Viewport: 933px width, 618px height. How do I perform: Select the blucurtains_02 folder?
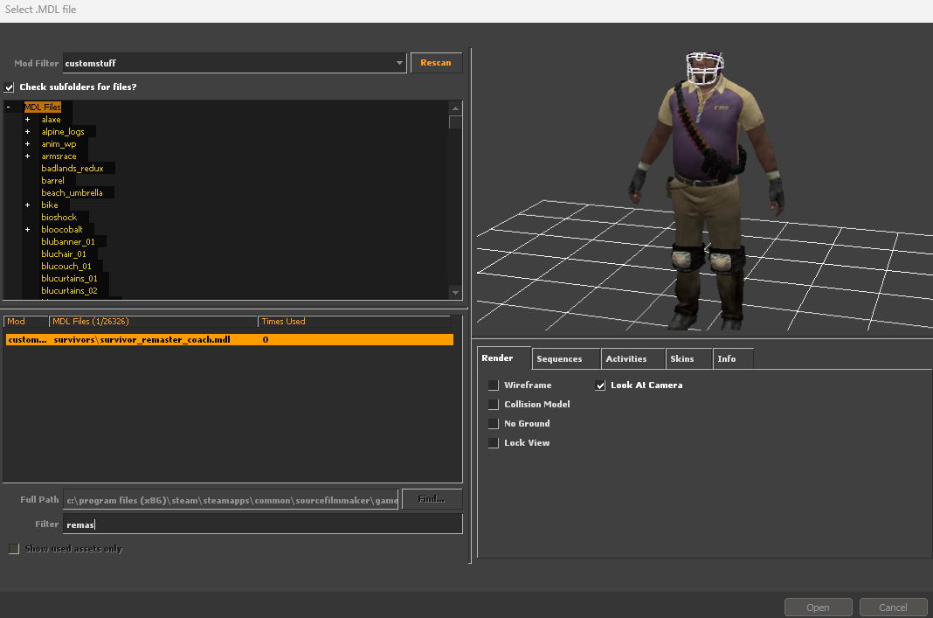click(69, 290)
